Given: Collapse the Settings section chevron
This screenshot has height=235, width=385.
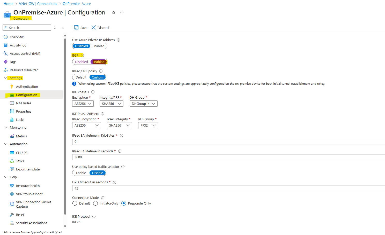Looking at the screenshot, I should click(6, 78).
